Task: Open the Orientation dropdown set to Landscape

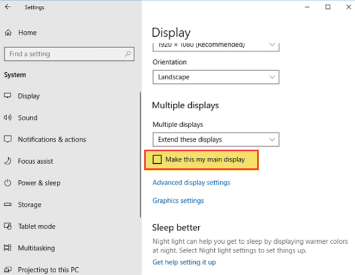Action: click(216, 77)
